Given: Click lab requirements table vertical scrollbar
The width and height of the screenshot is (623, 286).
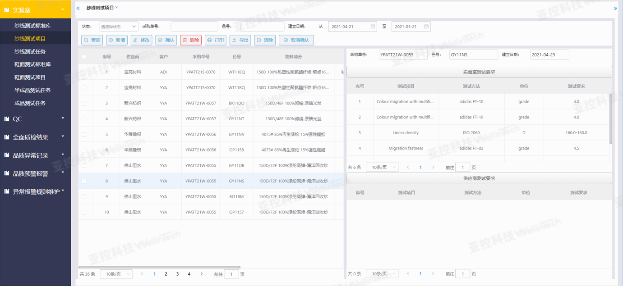Looking at the screenshot, I should point(611,118).
